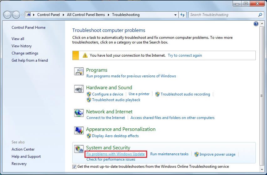Open the Programs category heading
Image resolution: width=267 pixels, height=175 pixels.
pyautogui.click(x=97, y=70)
